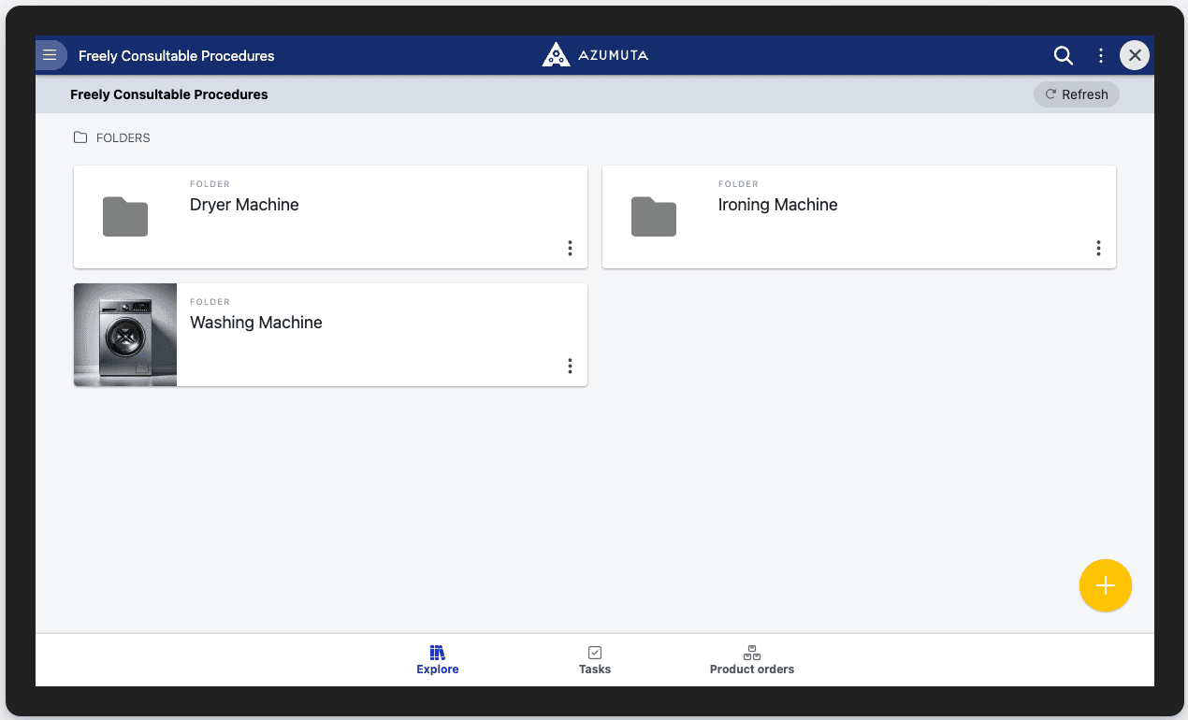Open Ironing Machine folder options menu

pos(1098,248)
